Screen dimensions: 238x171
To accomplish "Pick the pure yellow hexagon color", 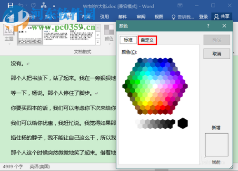I will (145, 103).
